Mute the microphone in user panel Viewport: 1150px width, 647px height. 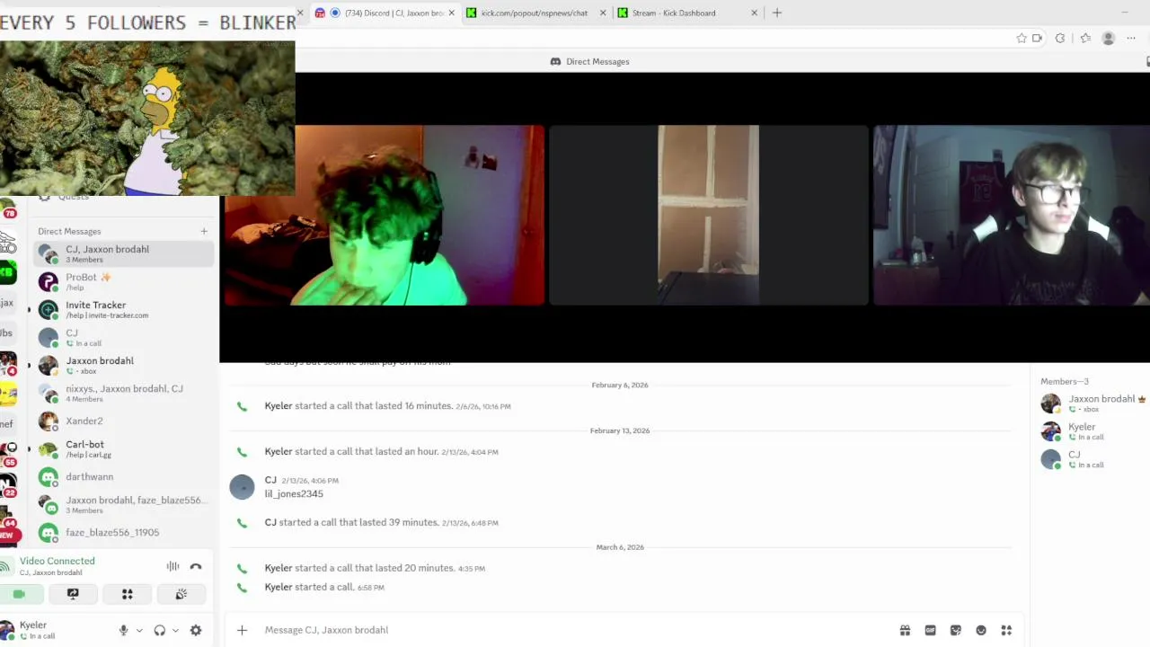[x=124, y=630]
